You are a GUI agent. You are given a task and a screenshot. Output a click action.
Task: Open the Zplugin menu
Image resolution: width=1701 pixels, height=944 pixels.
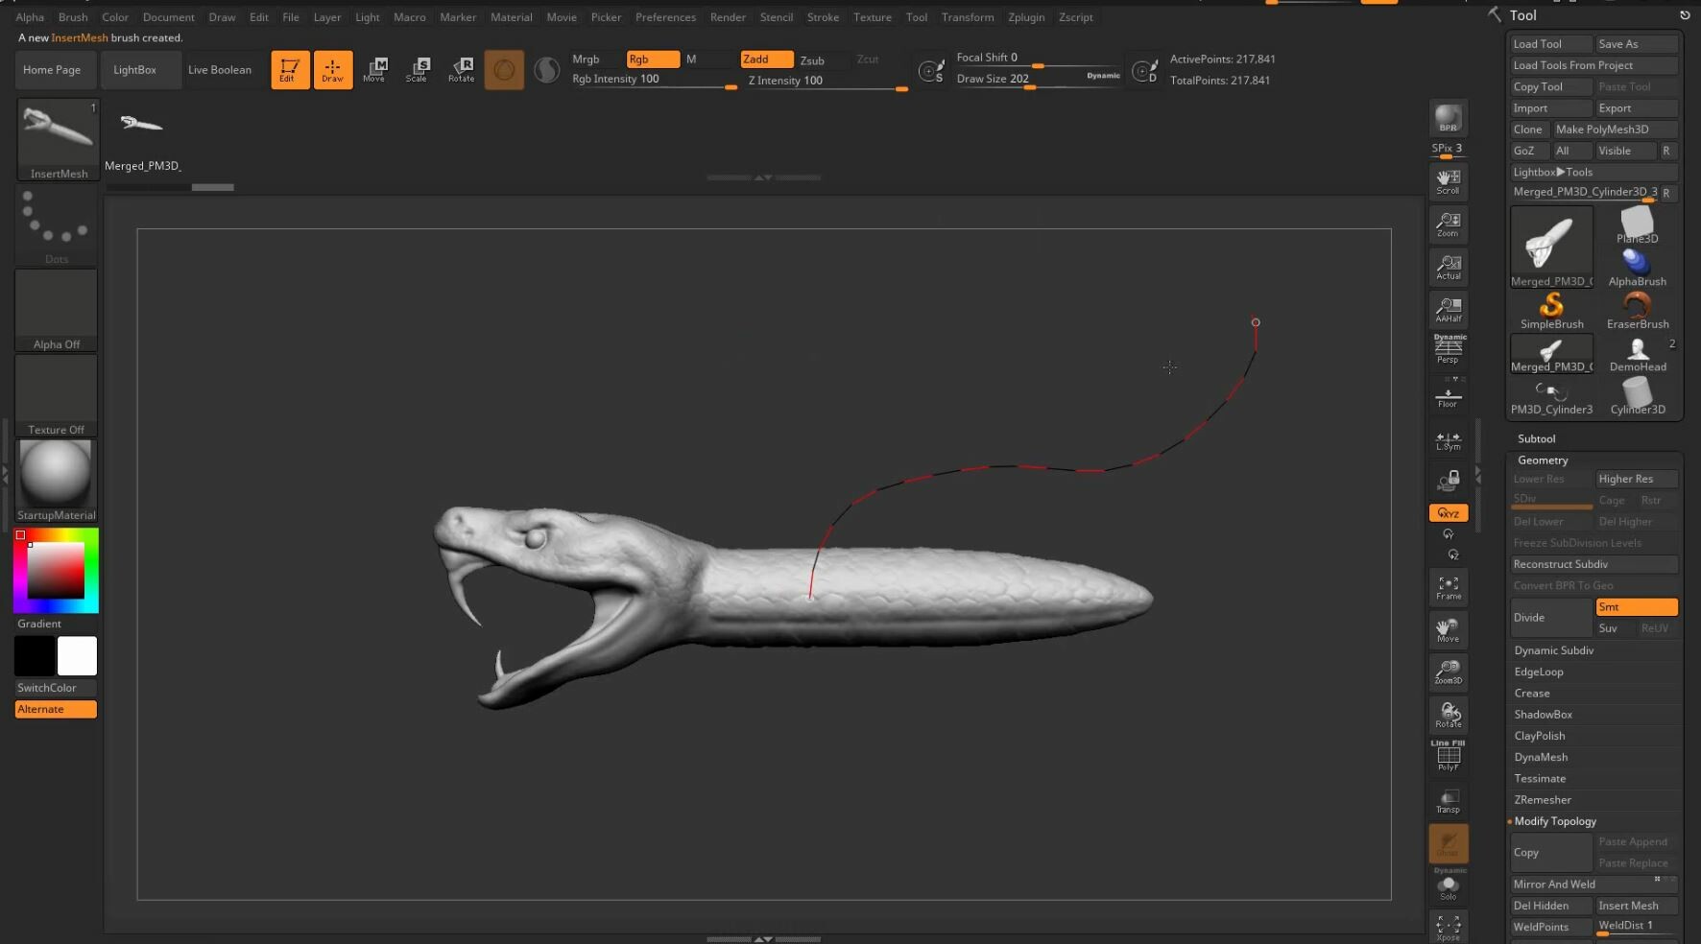point(1026,16)
